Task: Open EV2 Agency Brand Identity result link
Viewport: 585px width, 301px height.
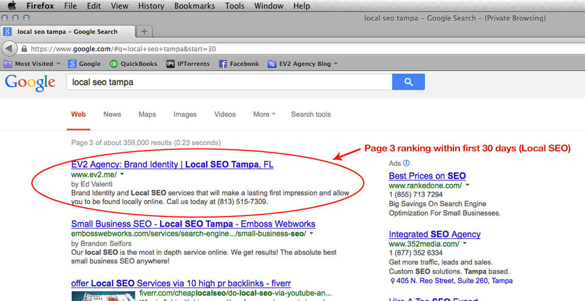Action: [x=172, y=165]
